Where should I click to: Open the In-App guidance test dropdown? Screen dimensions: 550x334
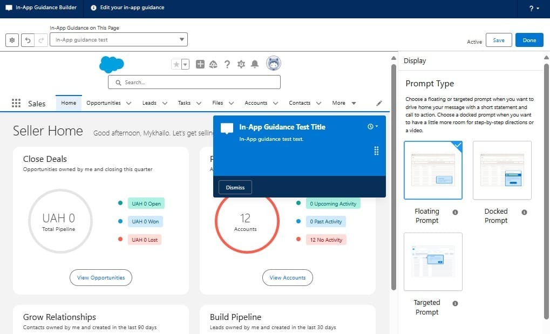(x=119, y=39)
